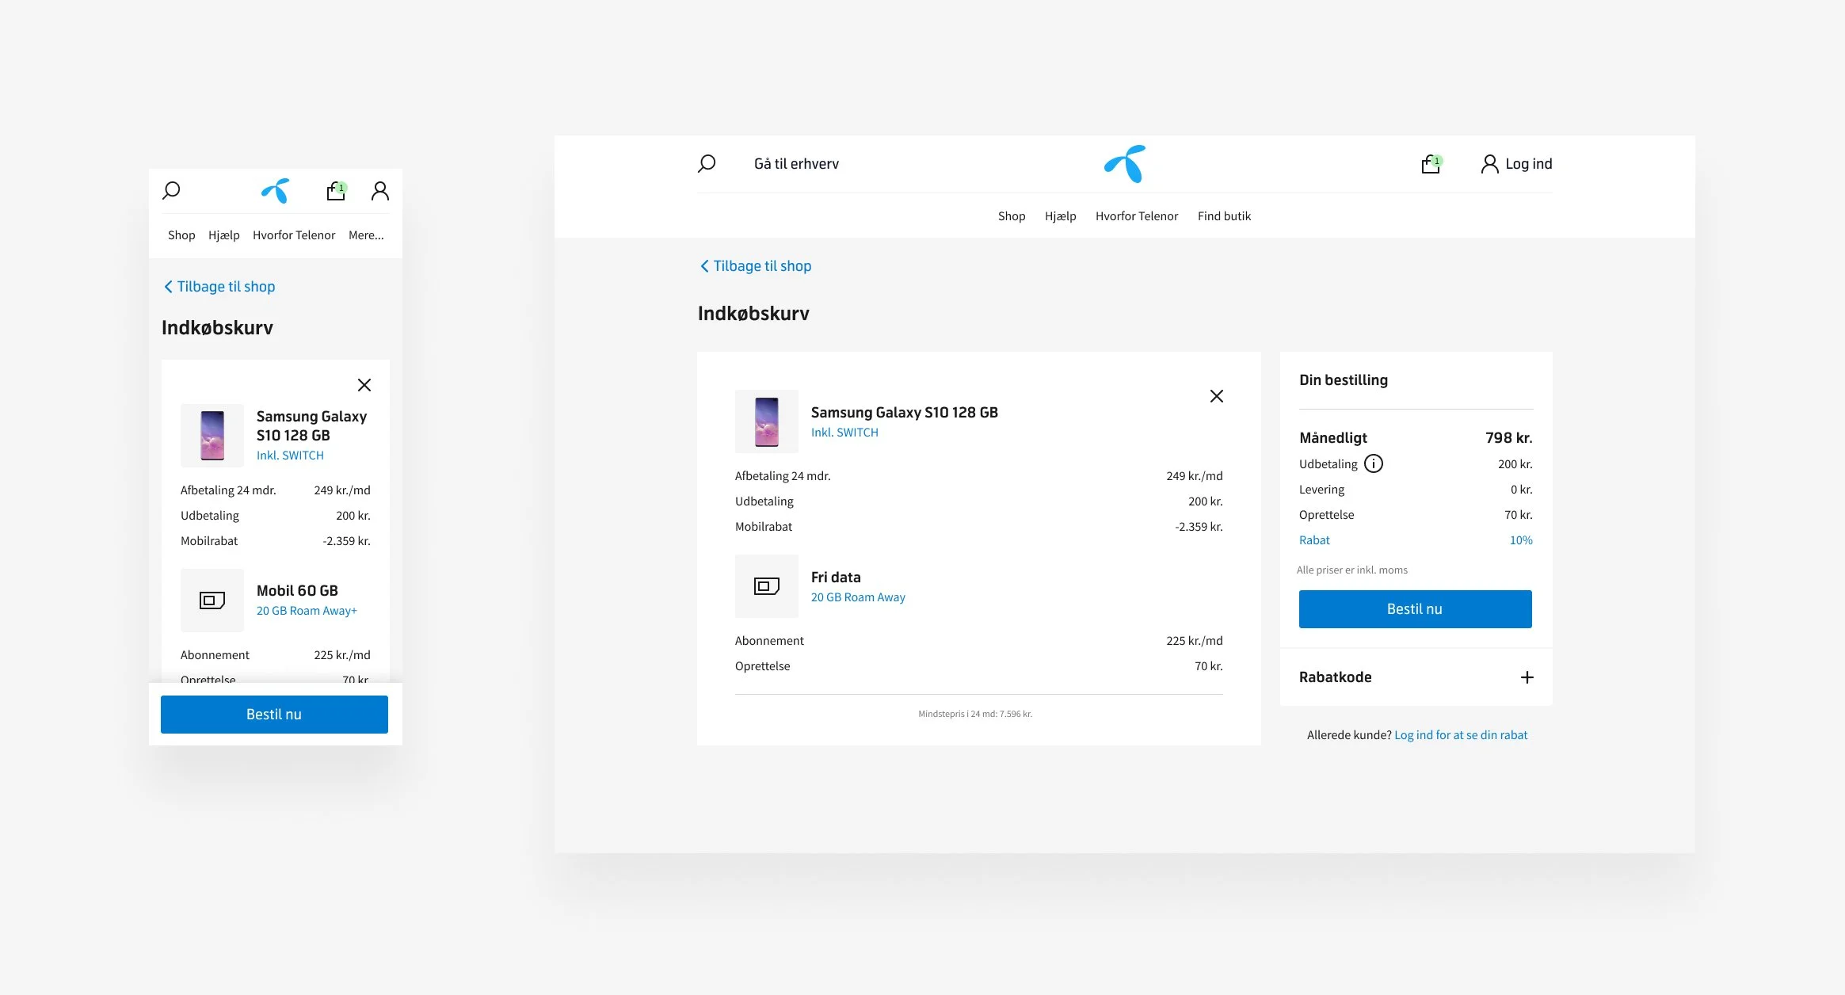
Task: Click Log ind for at se din rabat
Action: point(1461,735)
